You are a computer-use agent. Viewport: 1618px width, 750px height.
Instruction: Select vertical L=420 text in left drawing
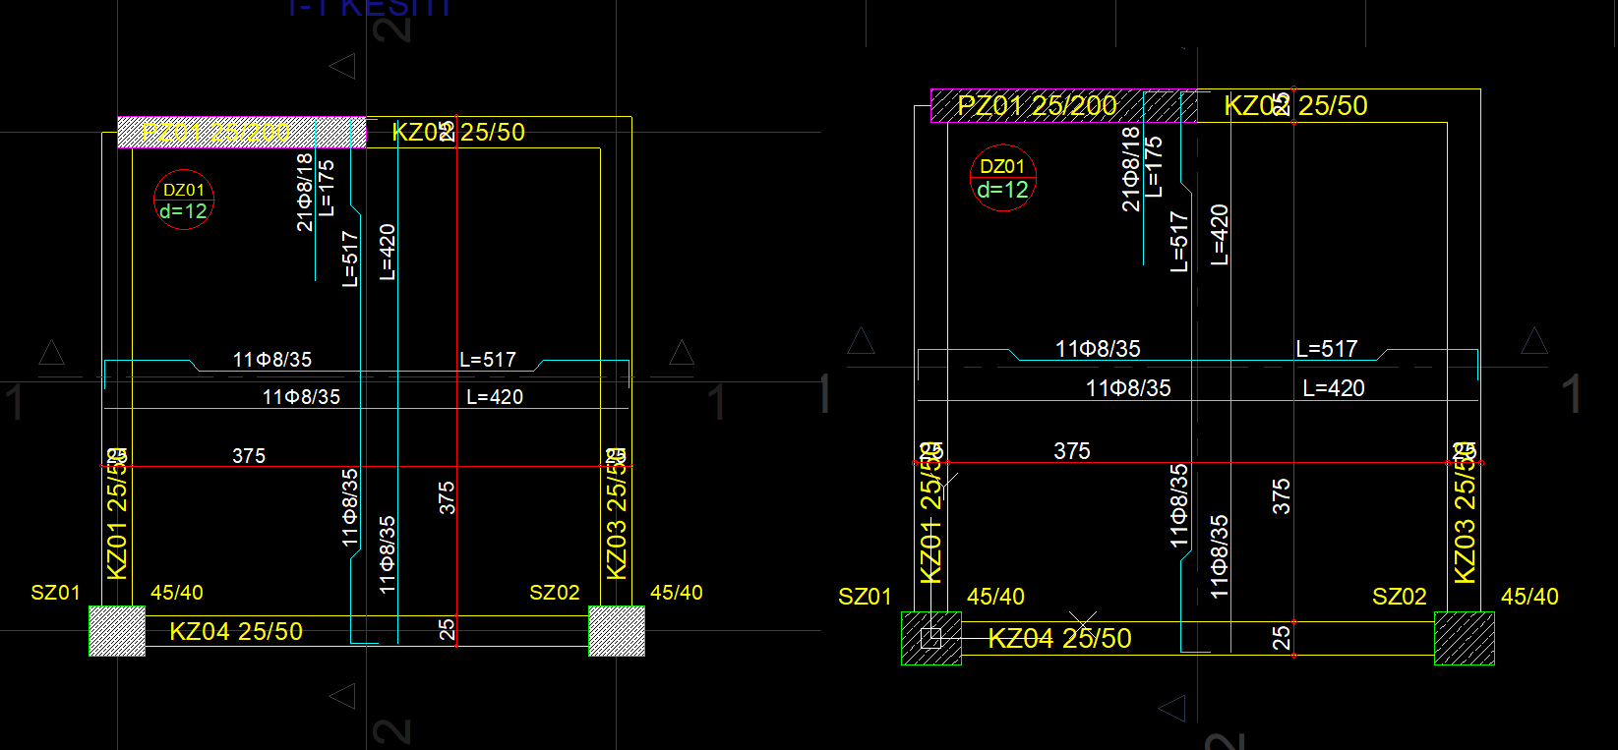tap(388, 252)
